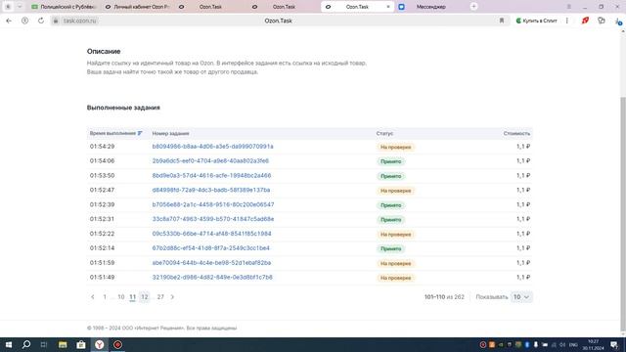
Task: Open the browser extensions icon
Action: [x=602, y=21]
